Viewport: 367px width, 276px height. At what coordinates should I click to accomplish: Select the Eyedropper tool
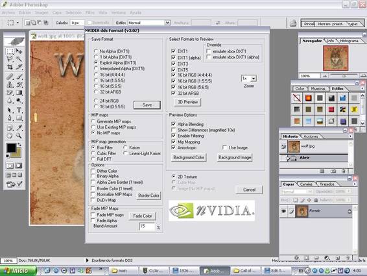[x=19, y=127]
